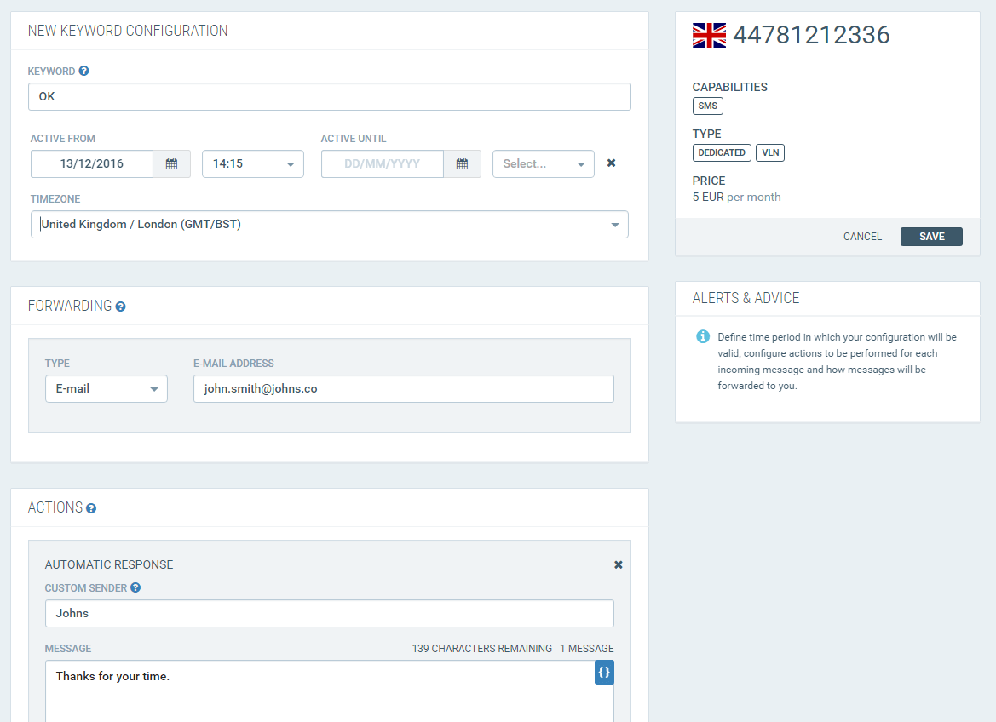Click the message text area
Viewport: 996px width, 722px height.
[x=330, y=690]
